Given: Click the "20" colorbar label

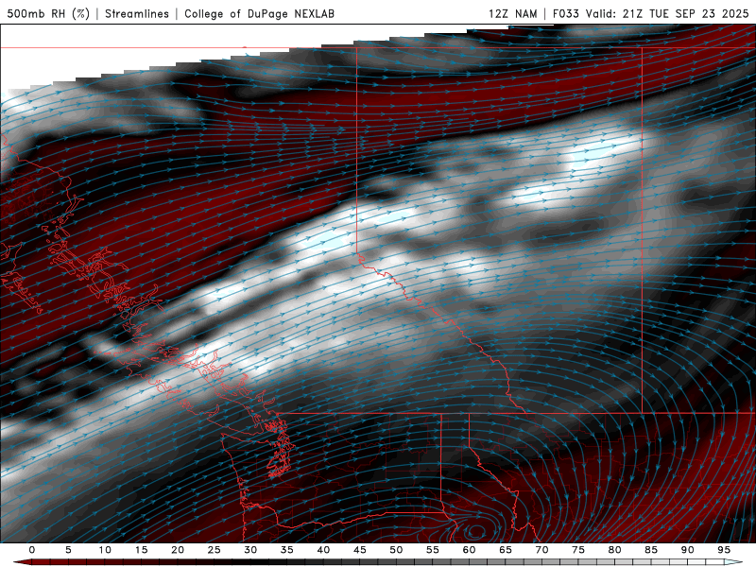Looking at the screenshot, I should (178, 550).
